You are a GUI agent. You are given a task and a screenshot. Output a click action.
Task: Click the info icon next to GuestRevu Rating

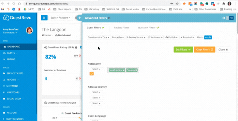pyautogui.click(x=76, y=47)
